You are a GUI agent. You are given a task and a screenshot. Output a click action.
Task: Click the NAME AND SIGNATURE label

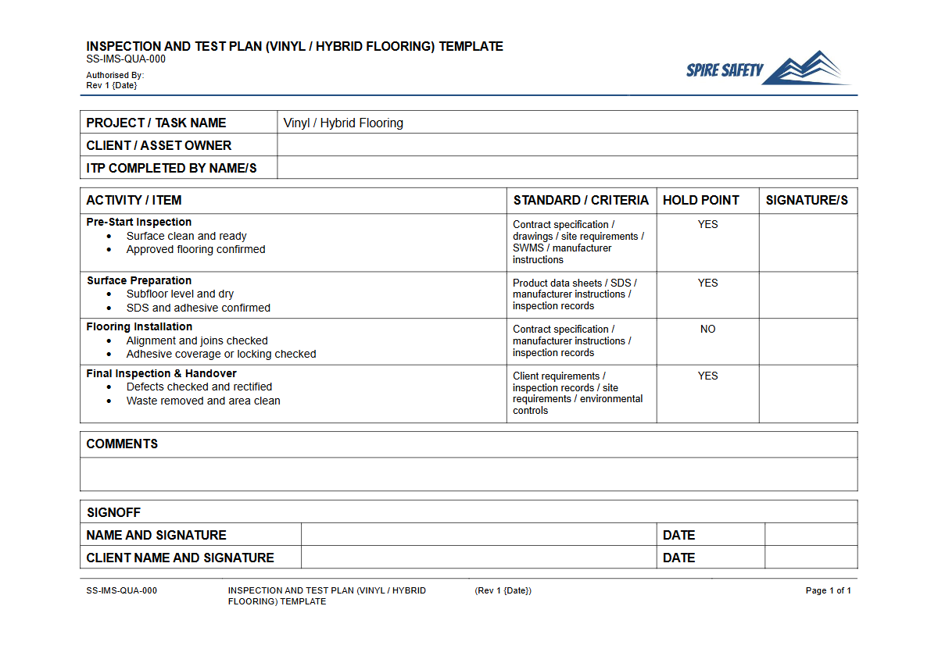156,535
